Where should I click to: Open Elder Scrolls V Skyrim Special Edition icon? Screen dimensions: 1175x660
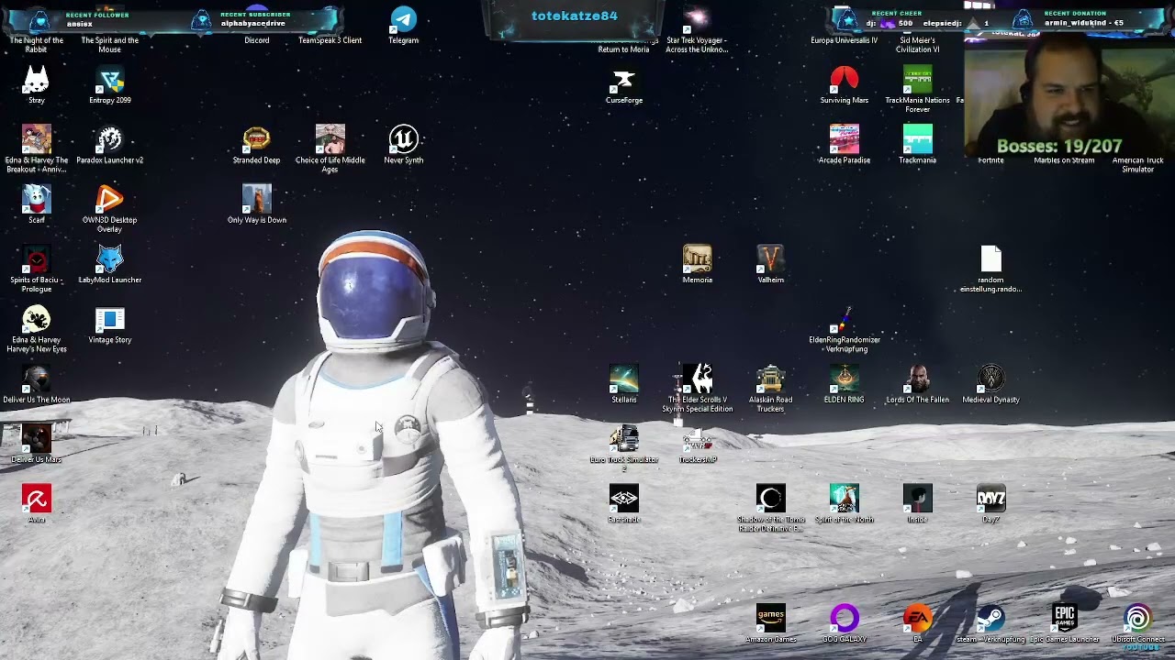click(698, 379)
